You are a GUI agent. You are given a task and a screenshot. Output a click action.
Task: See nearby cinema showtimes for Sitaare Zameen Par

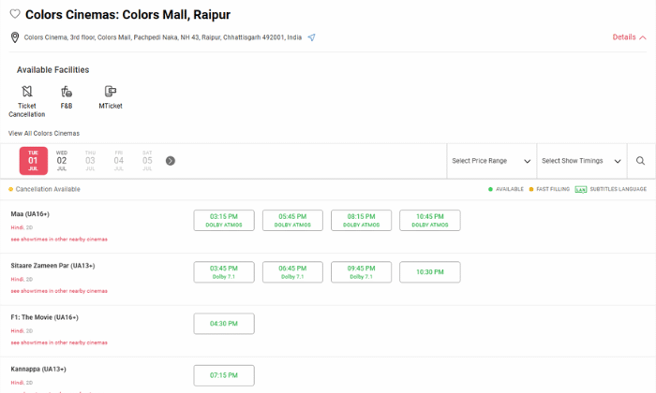[59, 291]
